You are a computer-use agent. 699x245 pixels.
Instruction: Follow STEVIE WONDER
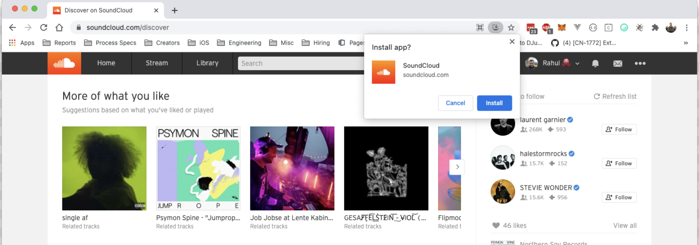pos(619,198)
